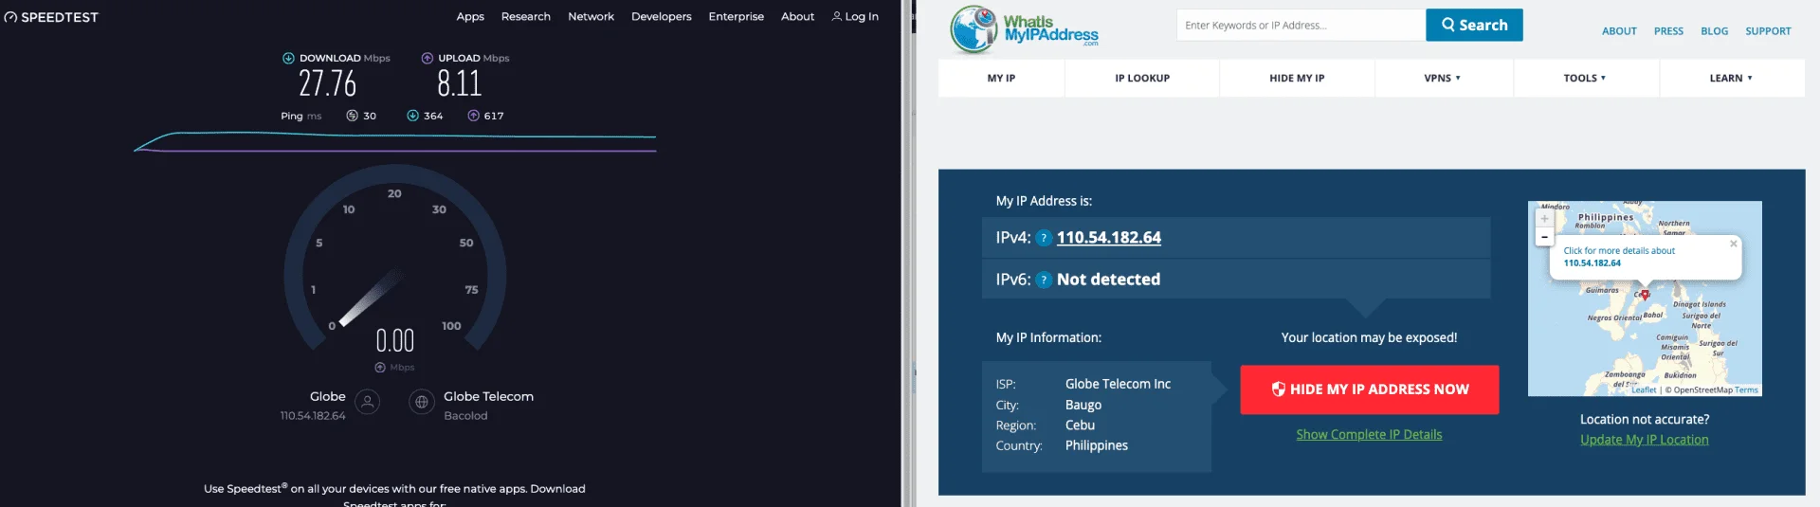Click the Bacolod server location text

[465, 416]
